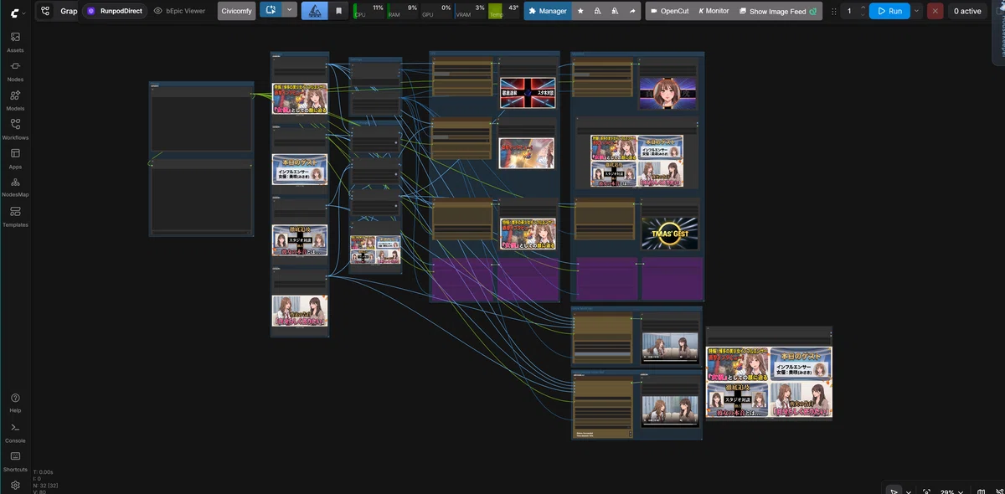Click the TMAS' GEST golden ring image
This screenshot has height=494, width=1005.
point(669,234)
